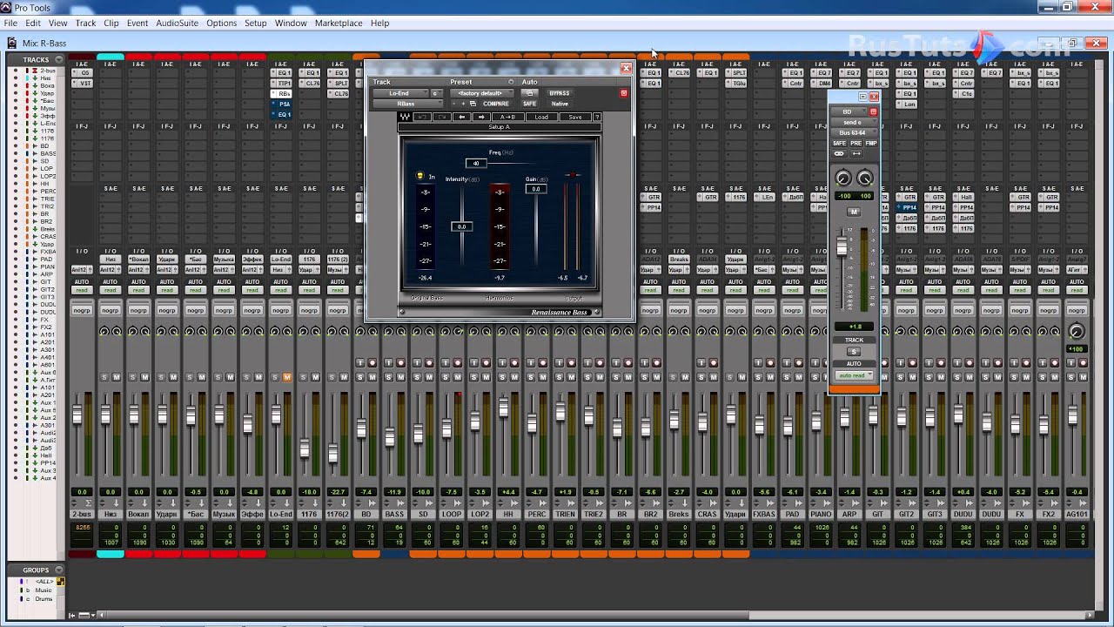Mute the send with the M button in send window
Viewport: 1114px width, 627px height.
[x=854, y=212]
